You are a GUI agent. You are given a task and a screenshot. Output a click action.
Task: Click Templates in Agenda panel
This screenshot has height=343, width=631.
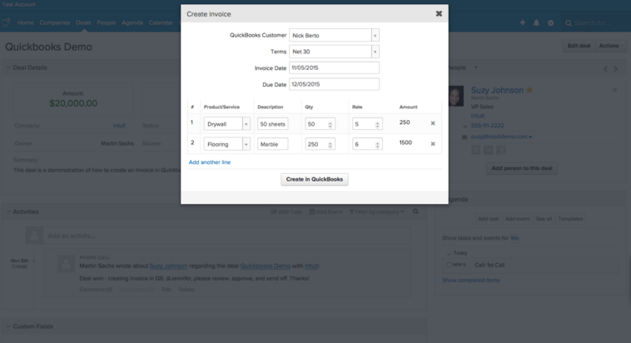(570, 219)
